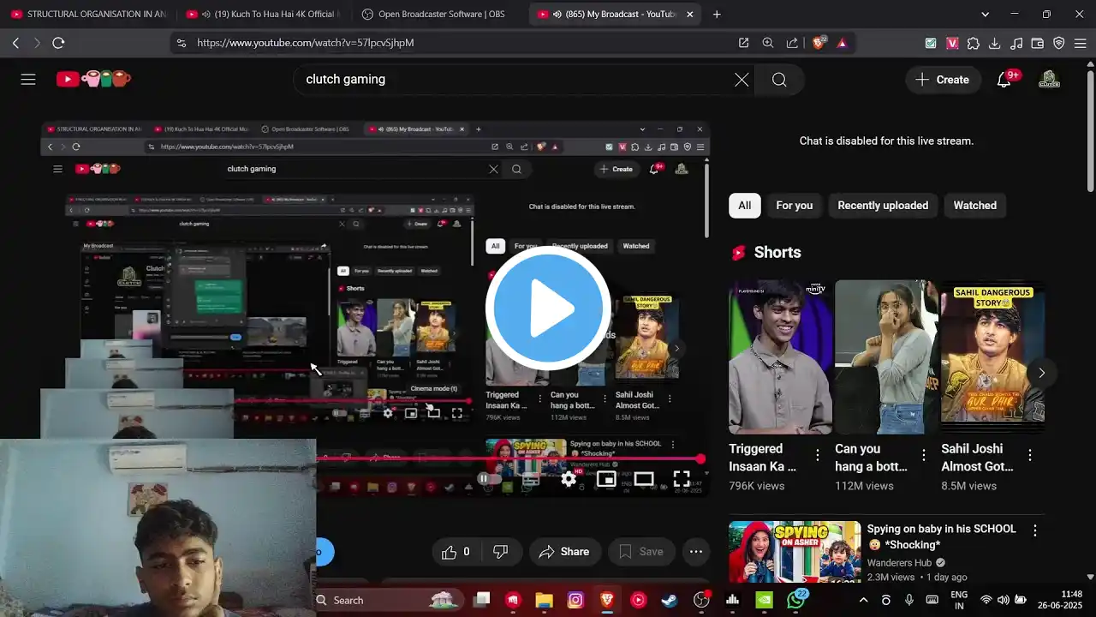
Task: Enter full screen on the video
Action: click(x=682, y=479)
